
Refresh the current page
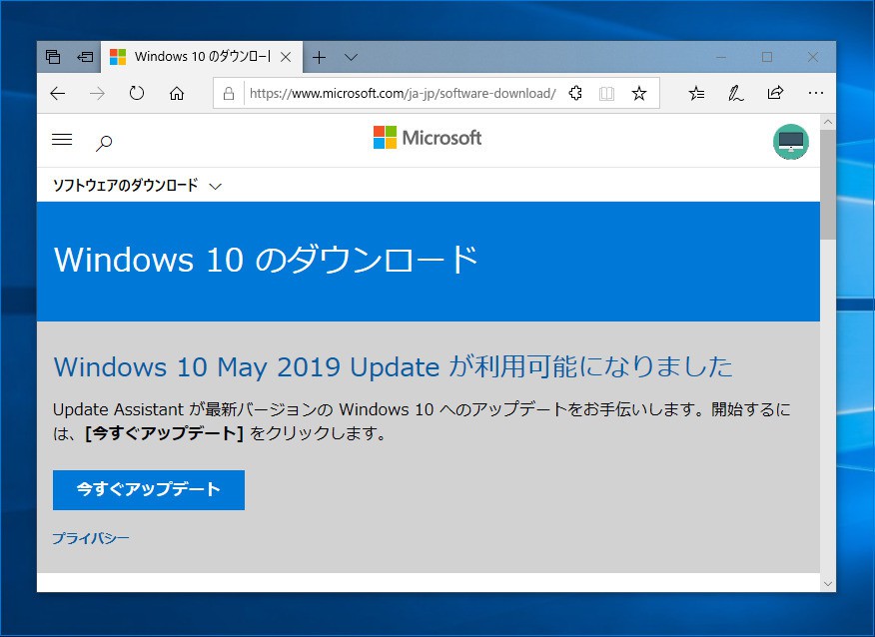pyautogui.click(x=137, y=93)
